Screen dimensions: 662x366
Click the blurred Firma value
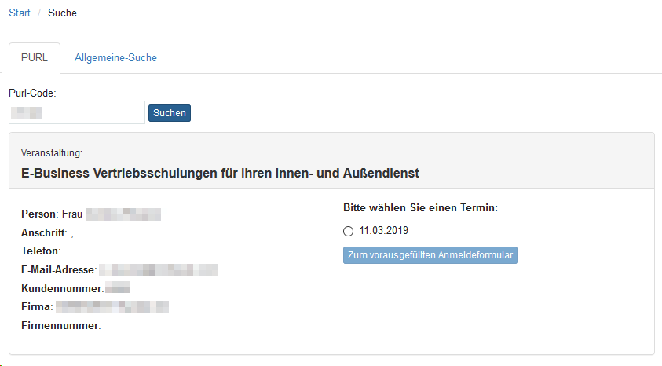pos(112,306)
